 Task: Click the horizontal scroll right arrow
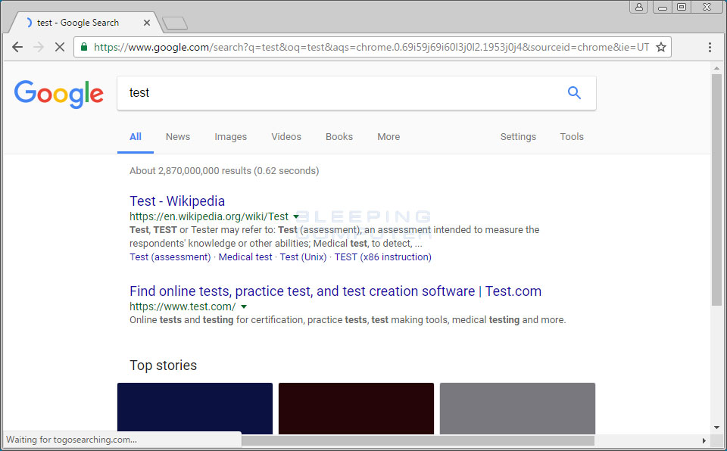click(x=704, y=440)
